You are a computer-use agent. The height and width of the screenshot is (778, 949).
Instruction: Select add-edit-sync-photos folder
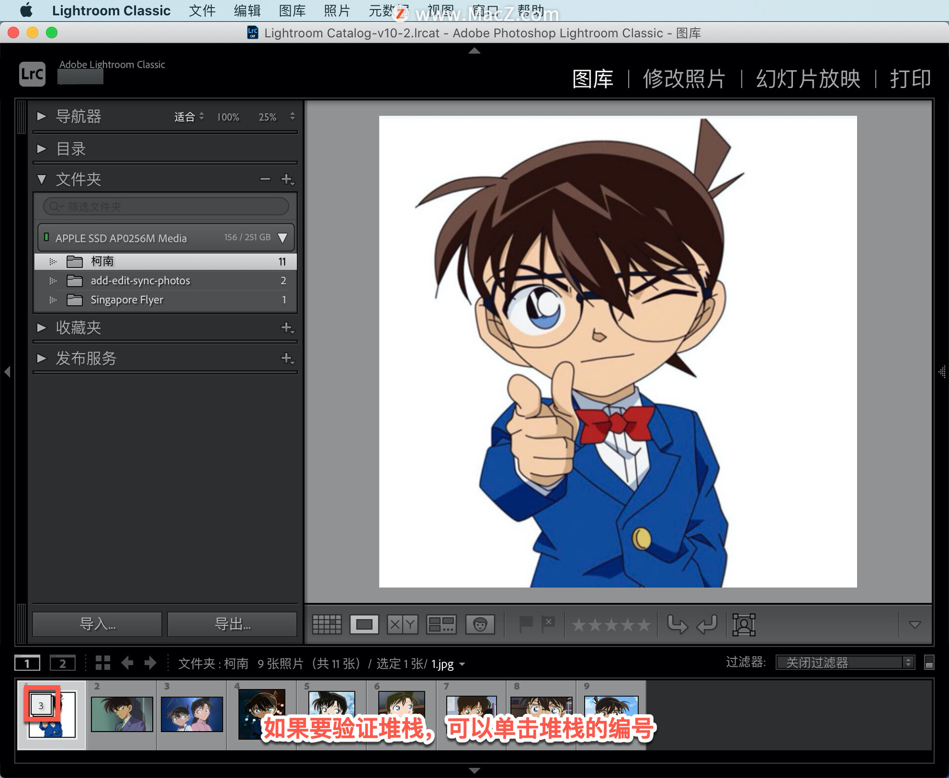(166, 281)
